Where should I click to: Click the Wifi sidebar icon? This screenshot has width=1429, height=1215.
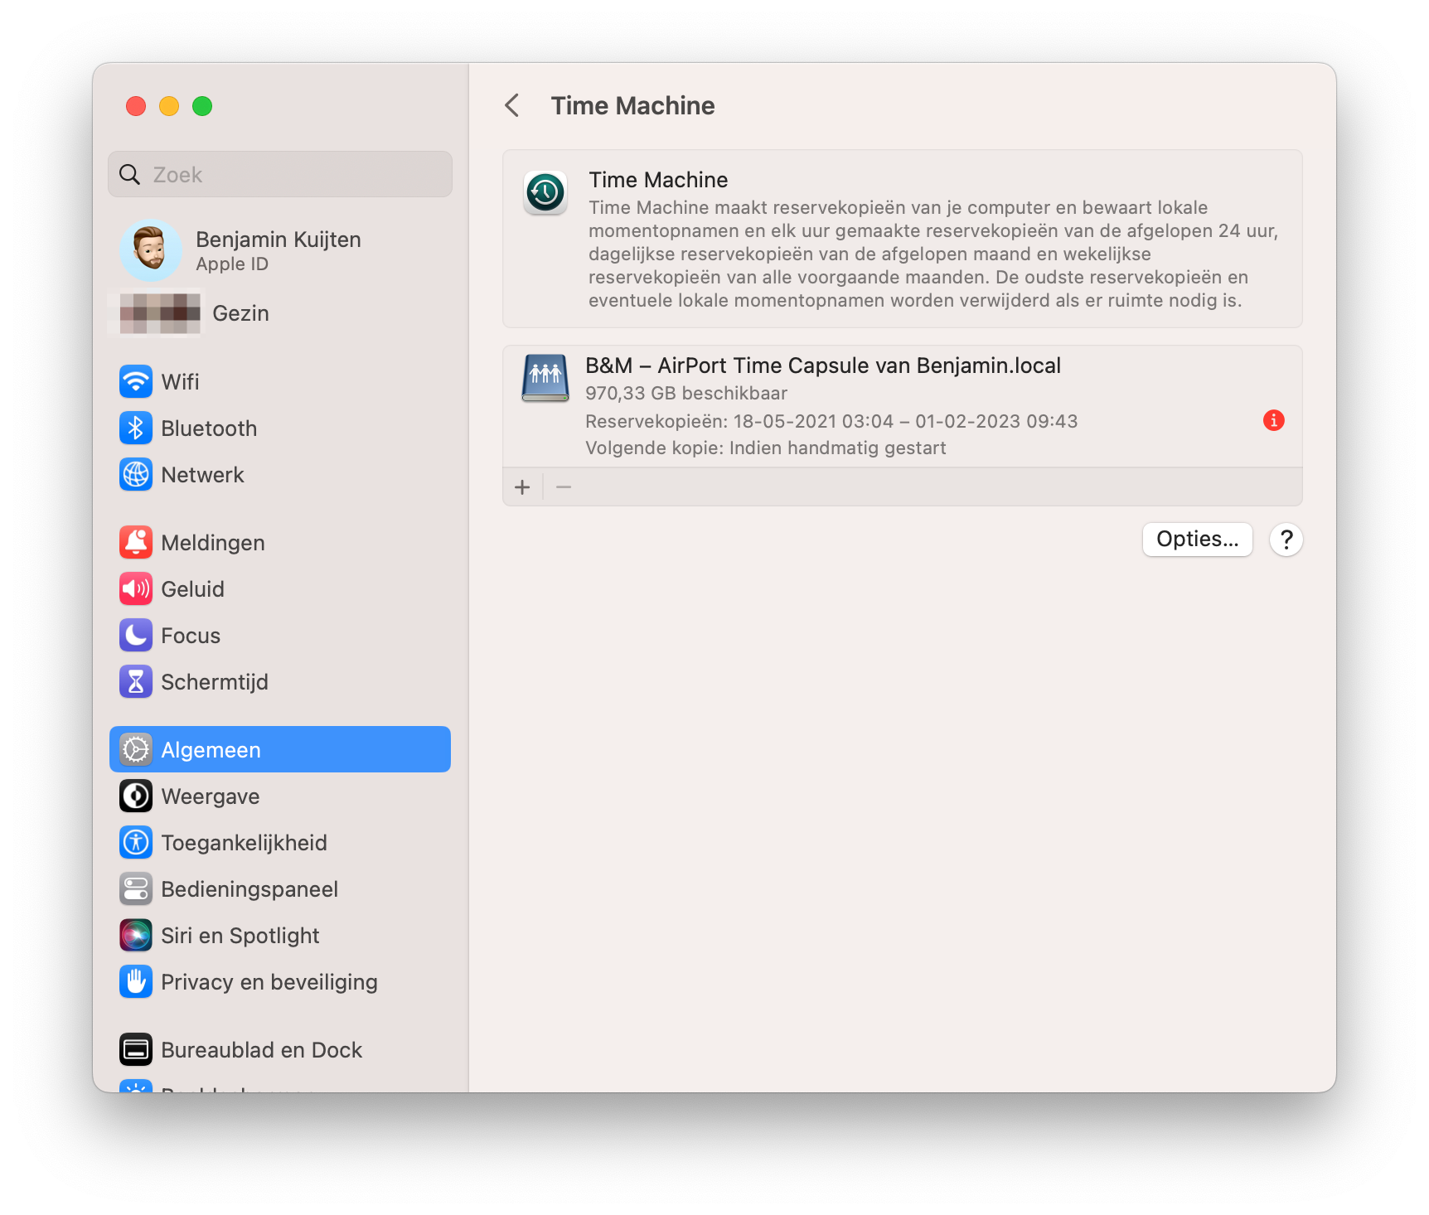pyautogui.click(x=136, y=381)
